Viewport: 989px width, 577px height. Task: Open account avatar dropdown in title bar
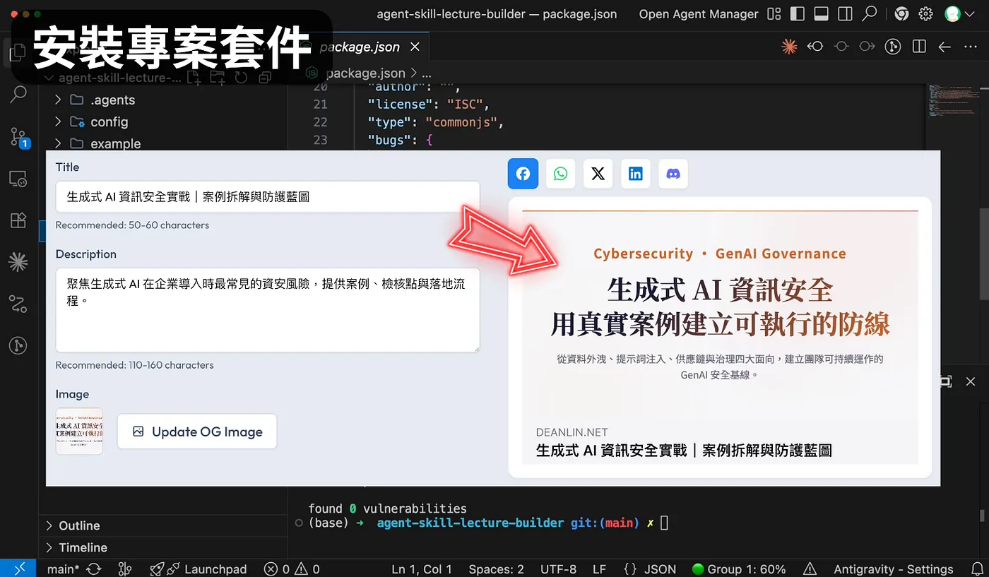pyautogui.click(x=958, y=13)
